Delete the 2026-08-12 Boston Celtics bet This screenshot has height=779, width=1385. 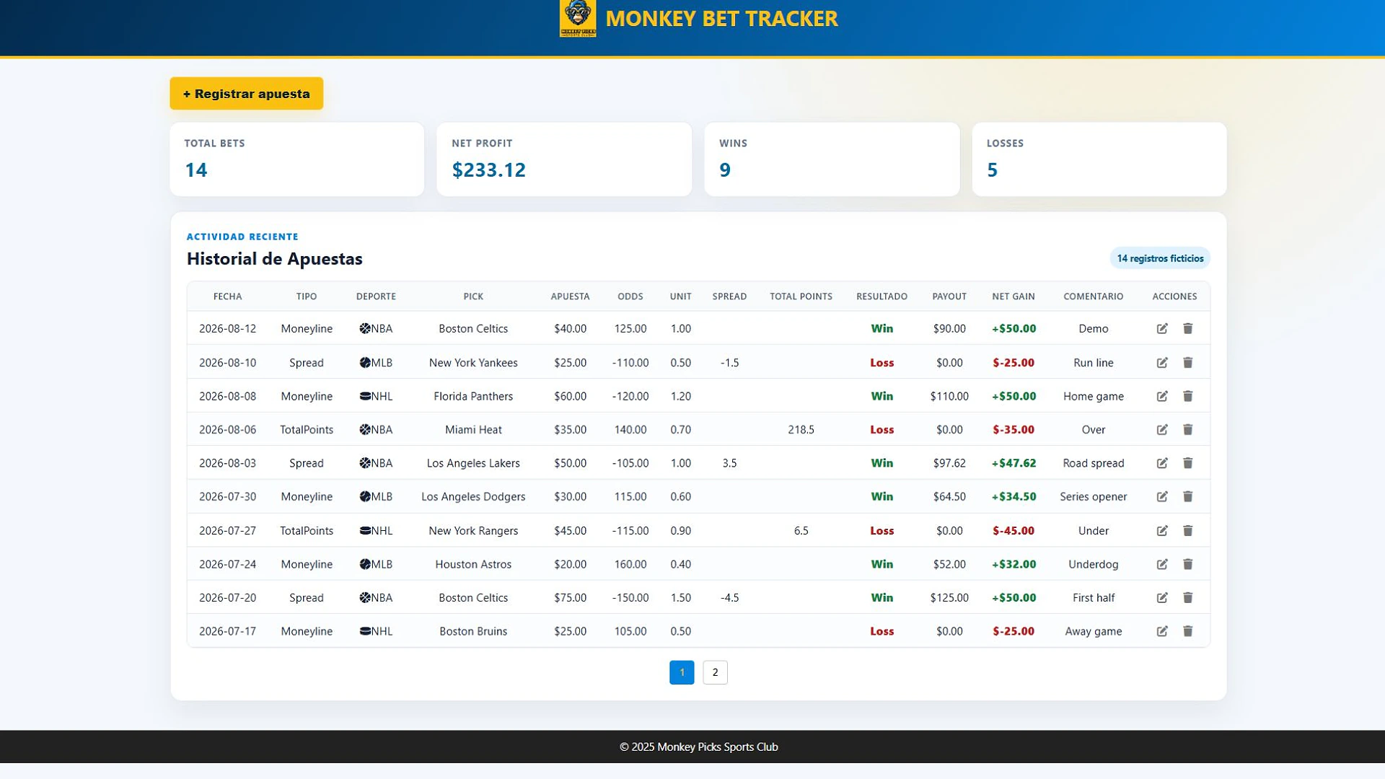1188,329
